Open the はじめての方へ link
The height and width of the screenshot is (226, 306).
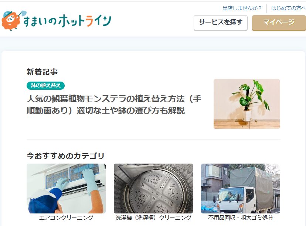[x=288, y=8]
